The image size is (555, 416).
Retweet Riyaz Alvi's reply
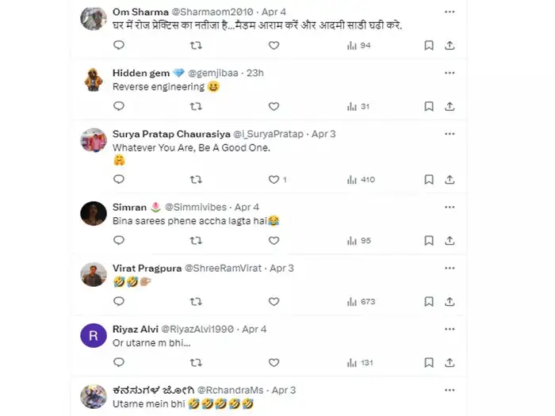(x=196, y=362)
